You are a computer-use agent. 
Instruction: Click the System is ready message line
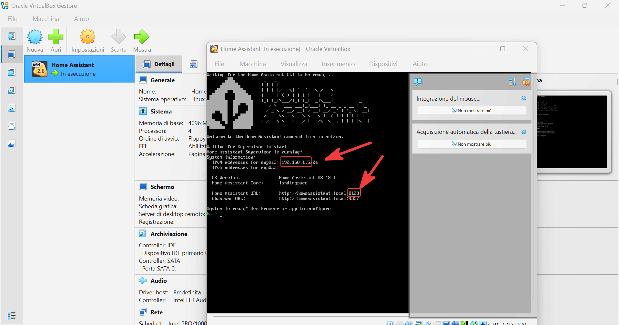point(270,209)
